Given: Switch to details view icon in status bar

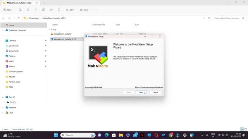Looking at the screenshot, I should pos(242,129).
